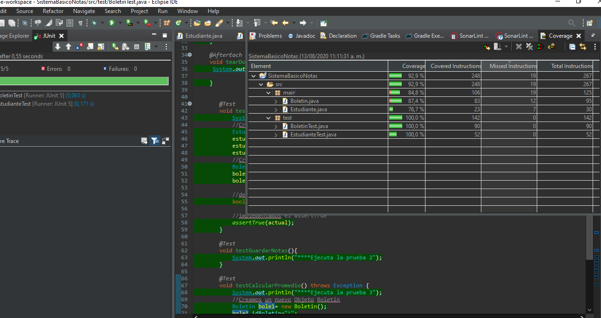
Task: Click Next Failed Test down arrow
Action: click(x=58, y=47)
